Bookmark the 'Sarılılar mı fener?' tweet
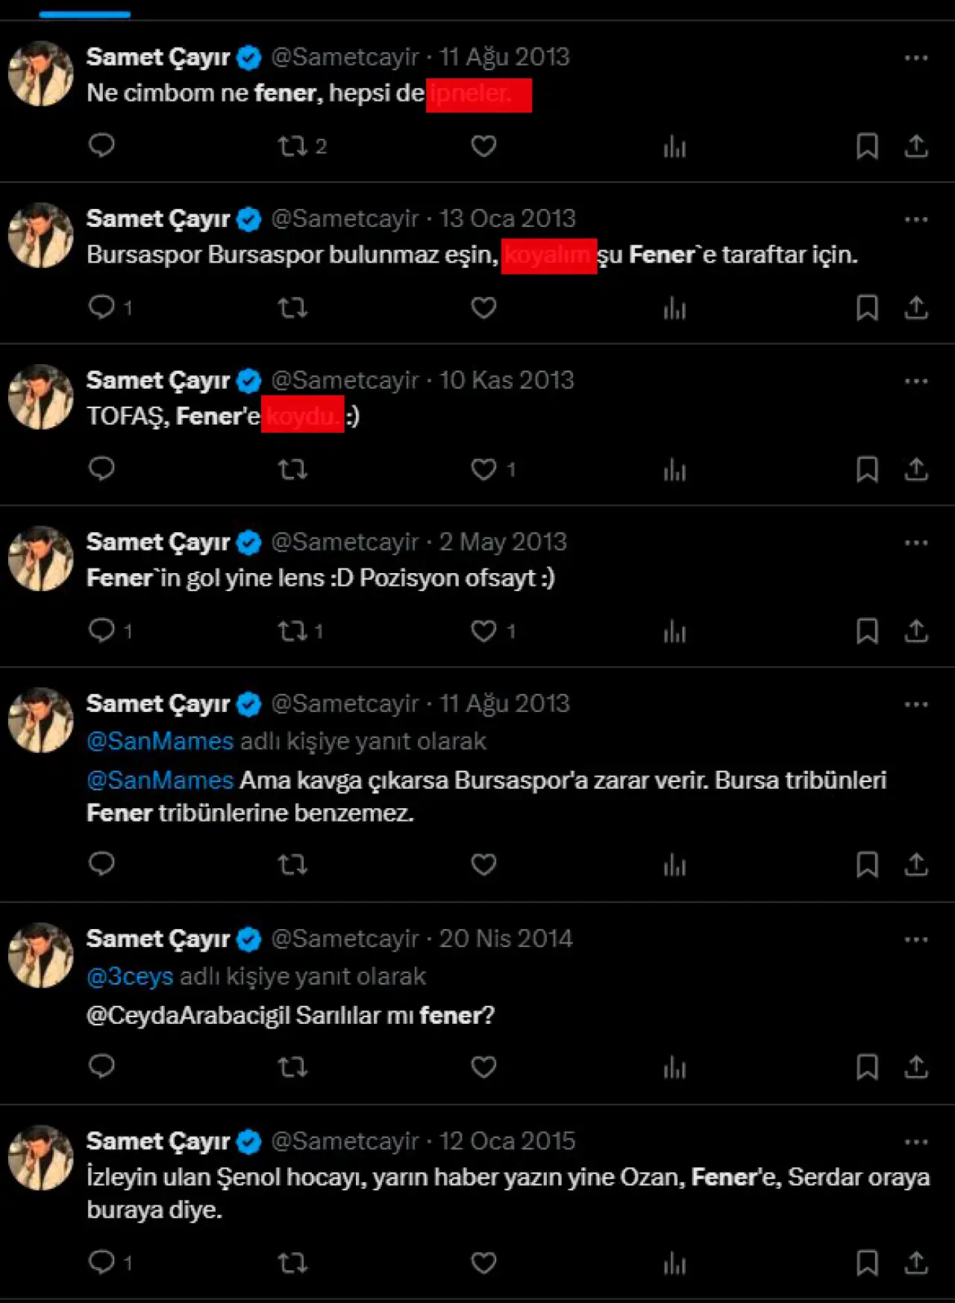The height and width of the screenshot is (1303, 955). (x=867, y=1066)
